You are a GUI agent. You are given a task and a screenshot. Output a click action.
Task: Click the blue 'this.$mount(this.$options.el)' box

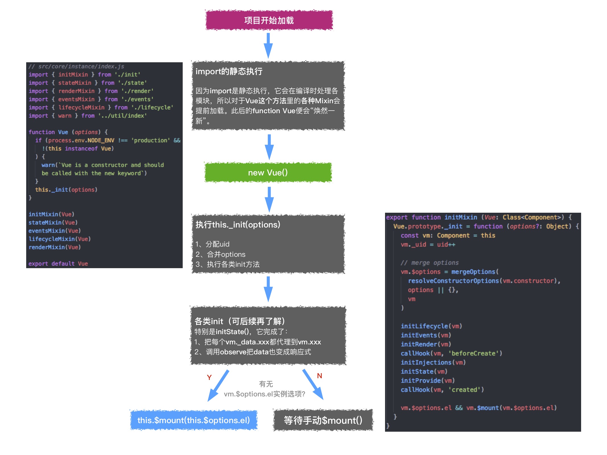pos(194,420)
